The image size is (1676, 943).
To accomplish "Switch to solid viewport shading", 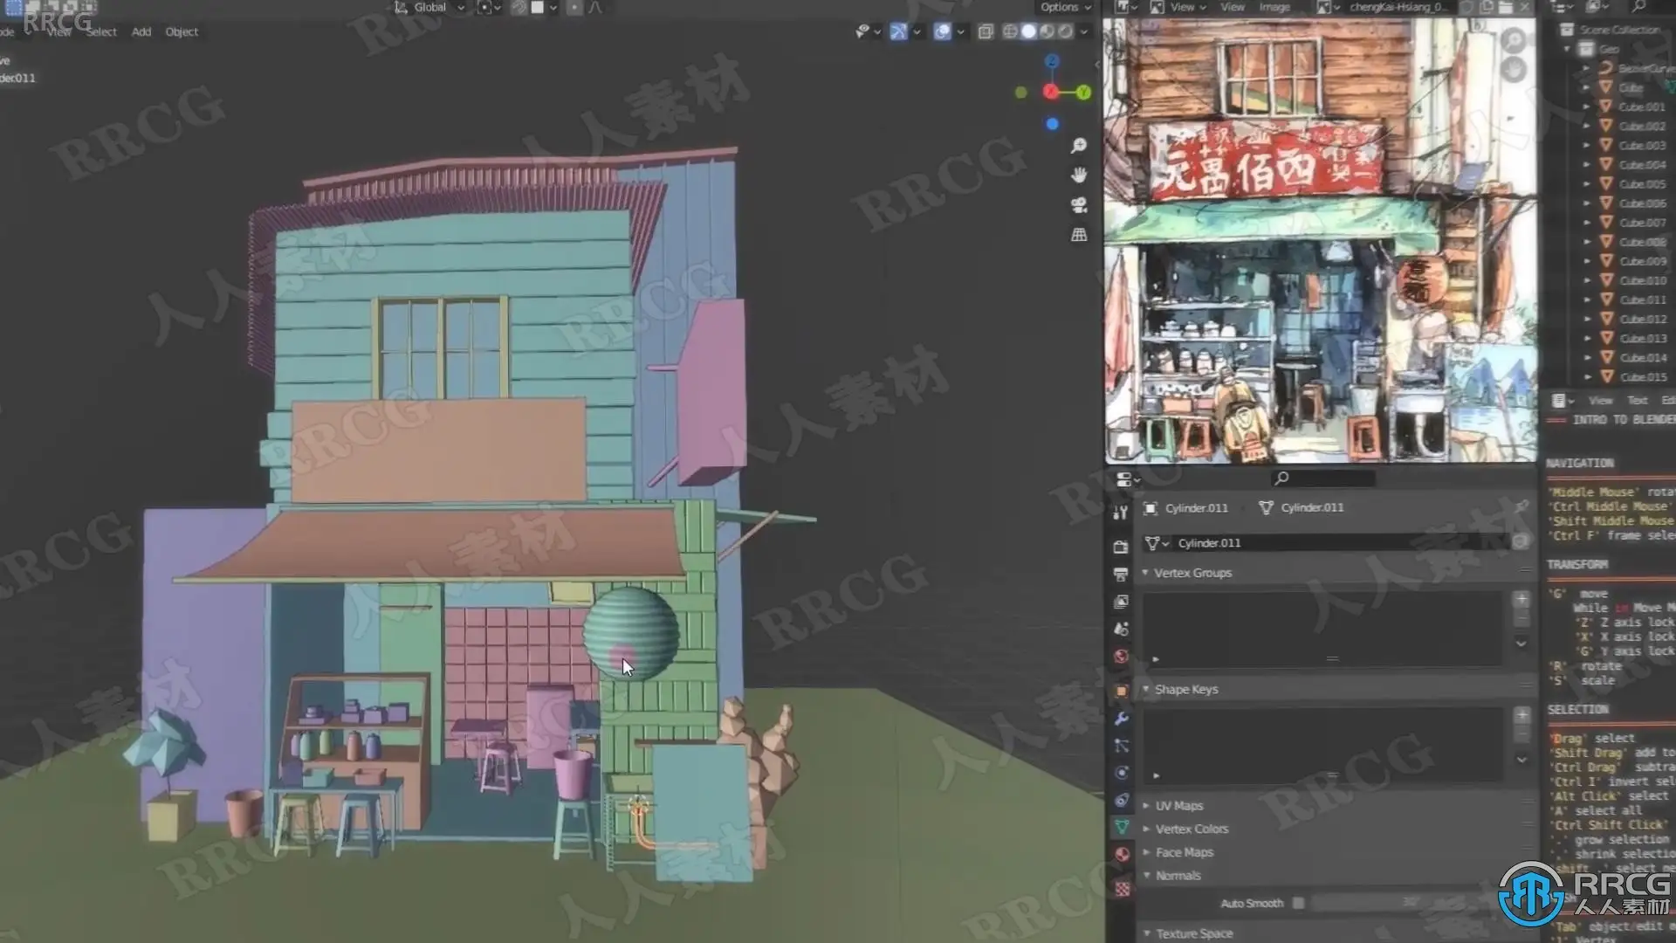I will (1028, 31).
